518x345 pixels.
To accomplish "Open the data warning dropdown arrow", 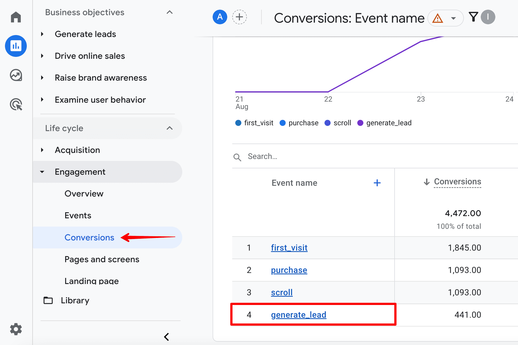I will click(x=453, y=18).
